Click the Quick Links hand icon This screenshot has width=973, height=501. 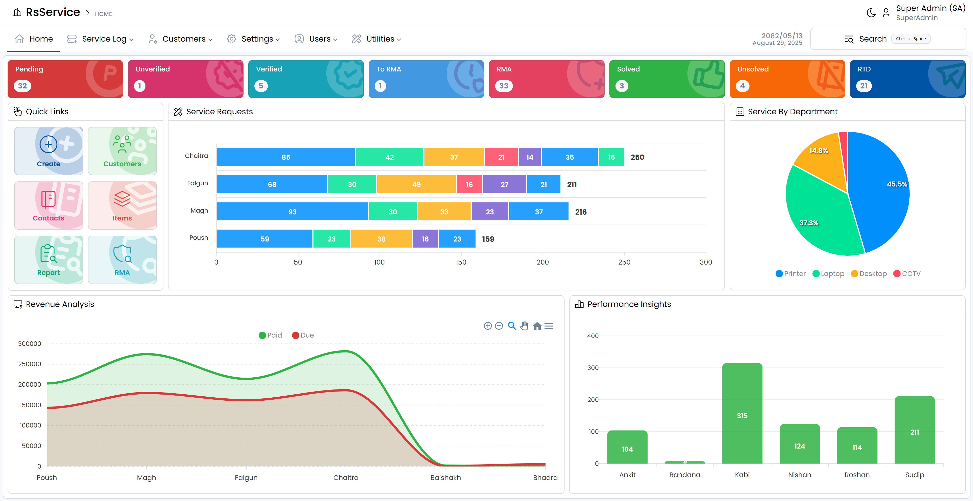point(18,112)
